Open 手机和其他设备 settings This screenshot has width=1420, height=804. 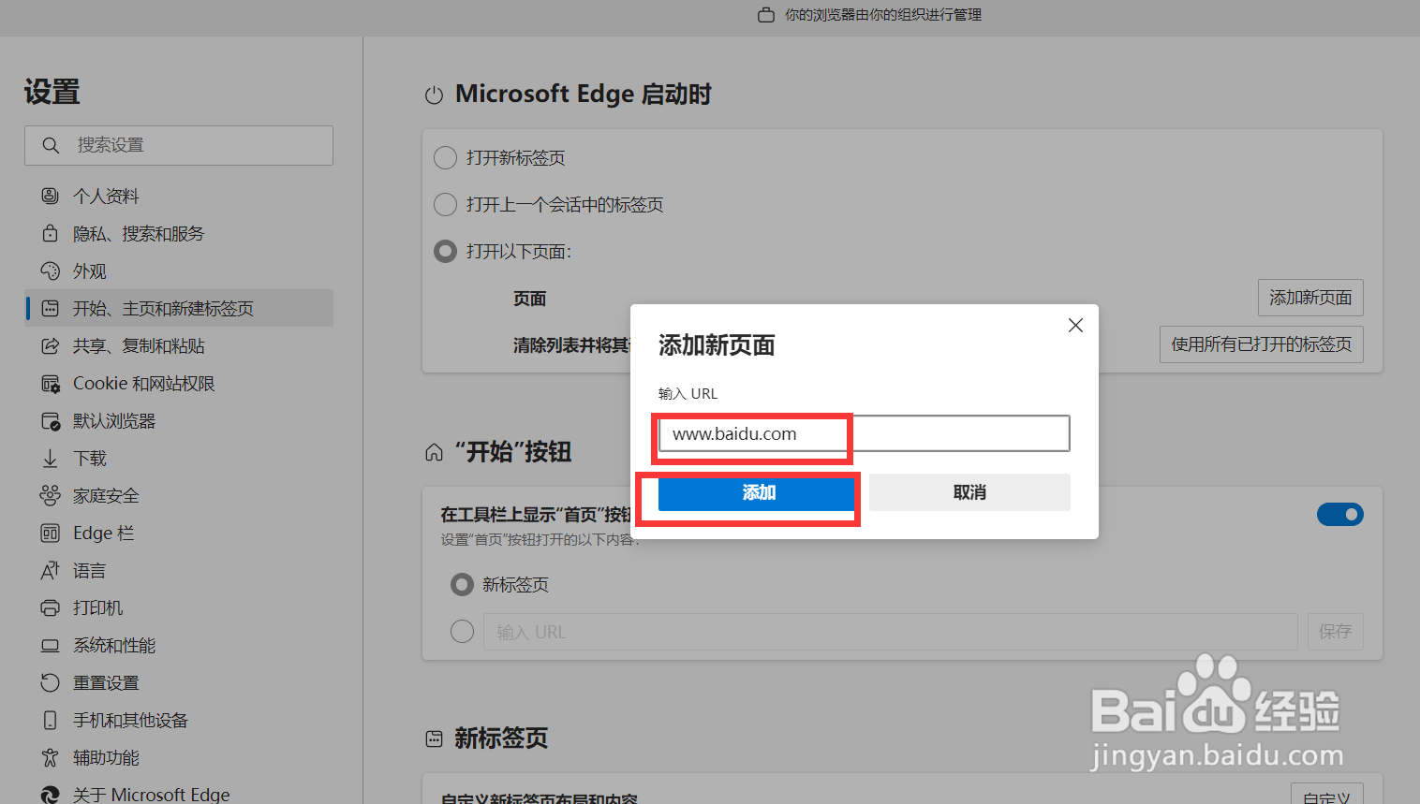tap(179, 720)
